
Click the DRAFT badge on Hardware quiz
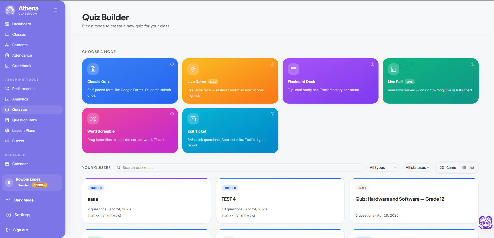[x=362, y=188]
